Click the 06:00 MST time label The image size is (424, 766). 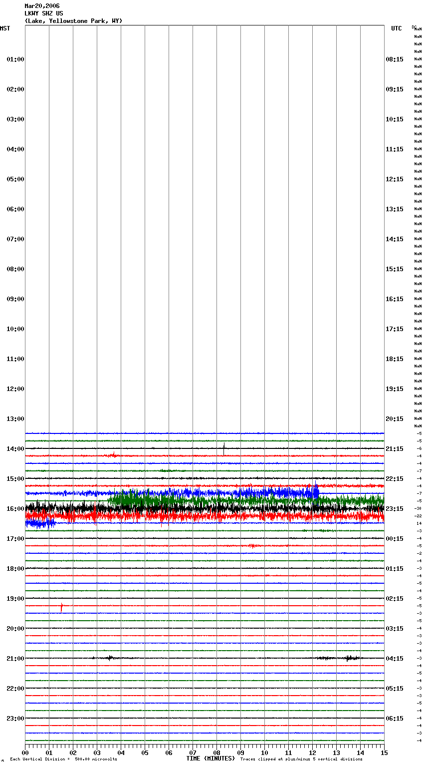click(15, 209)
